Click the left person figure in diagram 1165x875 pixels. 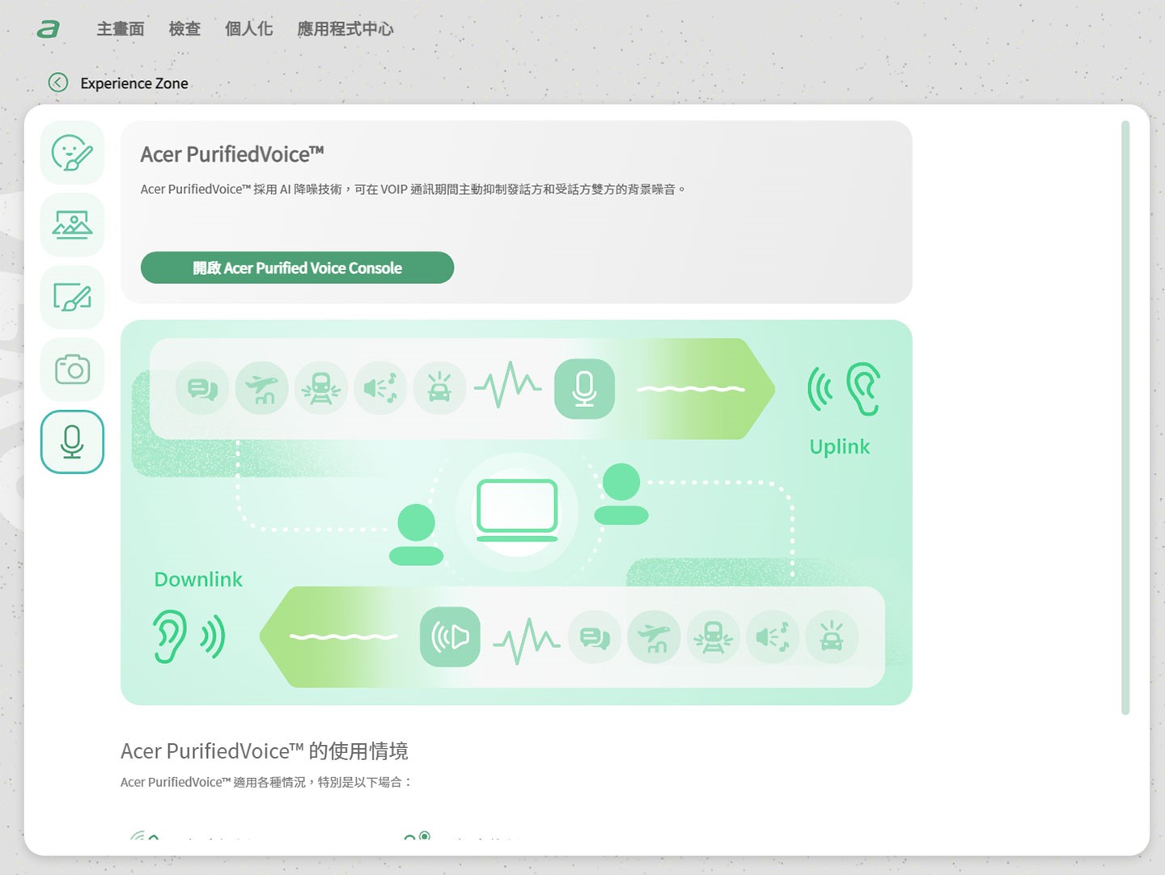click(x=416, y=535)
